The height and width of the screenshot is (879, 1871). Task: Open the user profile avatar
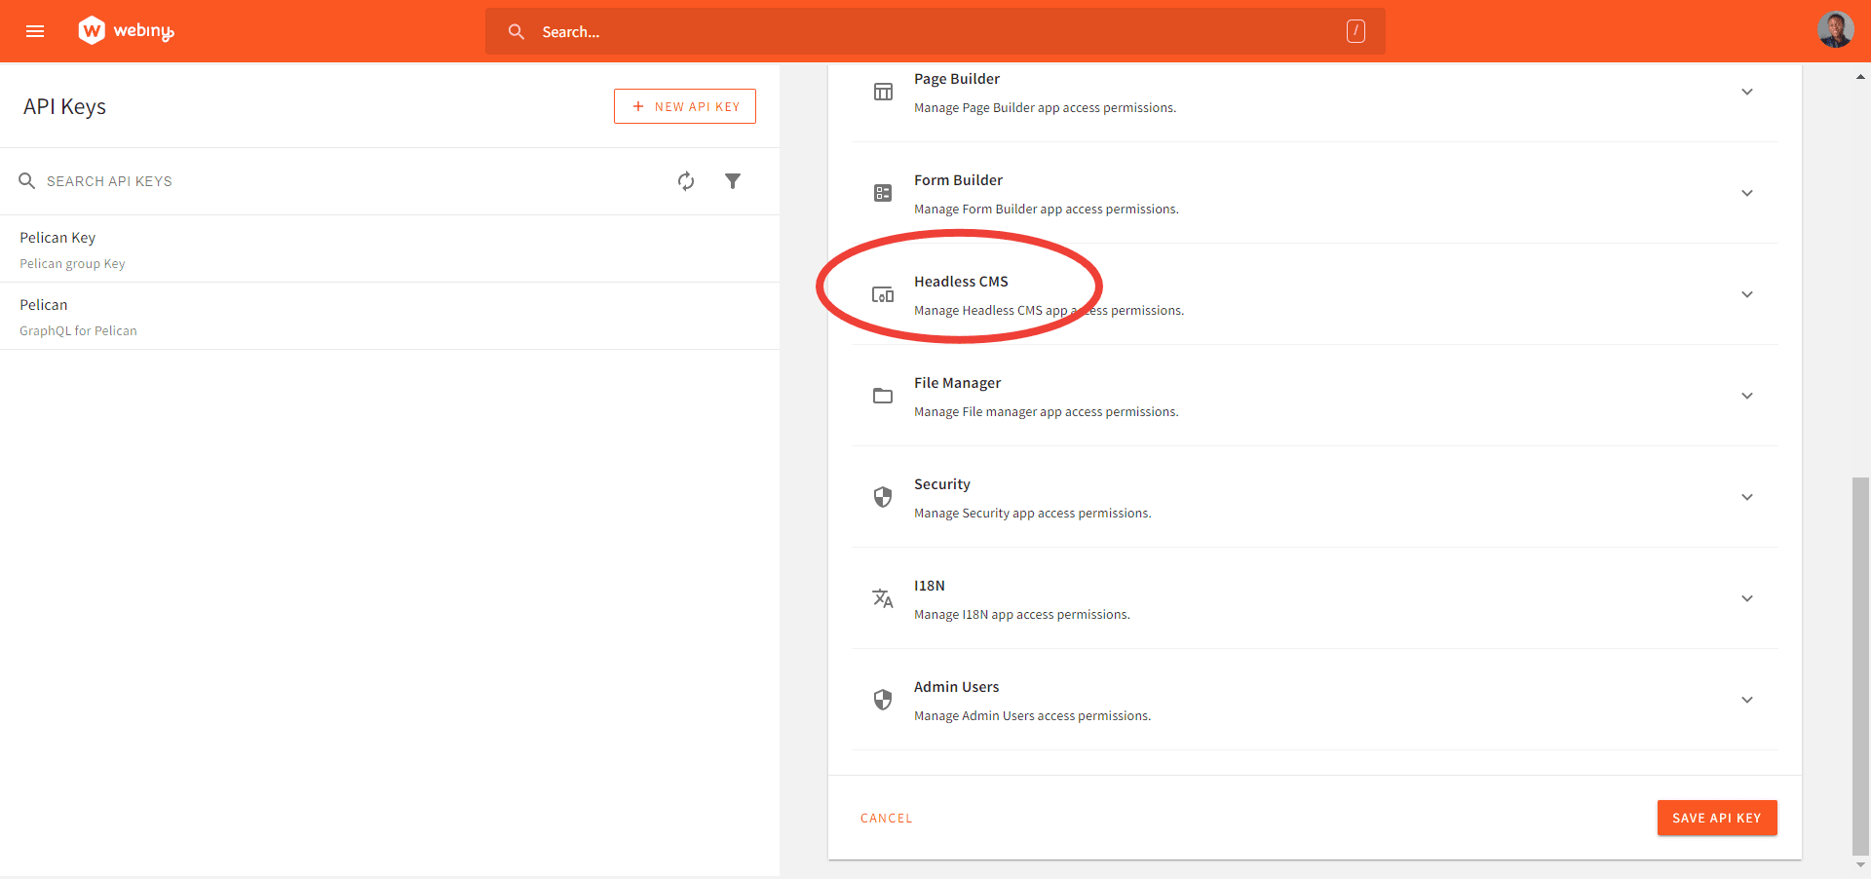point(1835,29)
